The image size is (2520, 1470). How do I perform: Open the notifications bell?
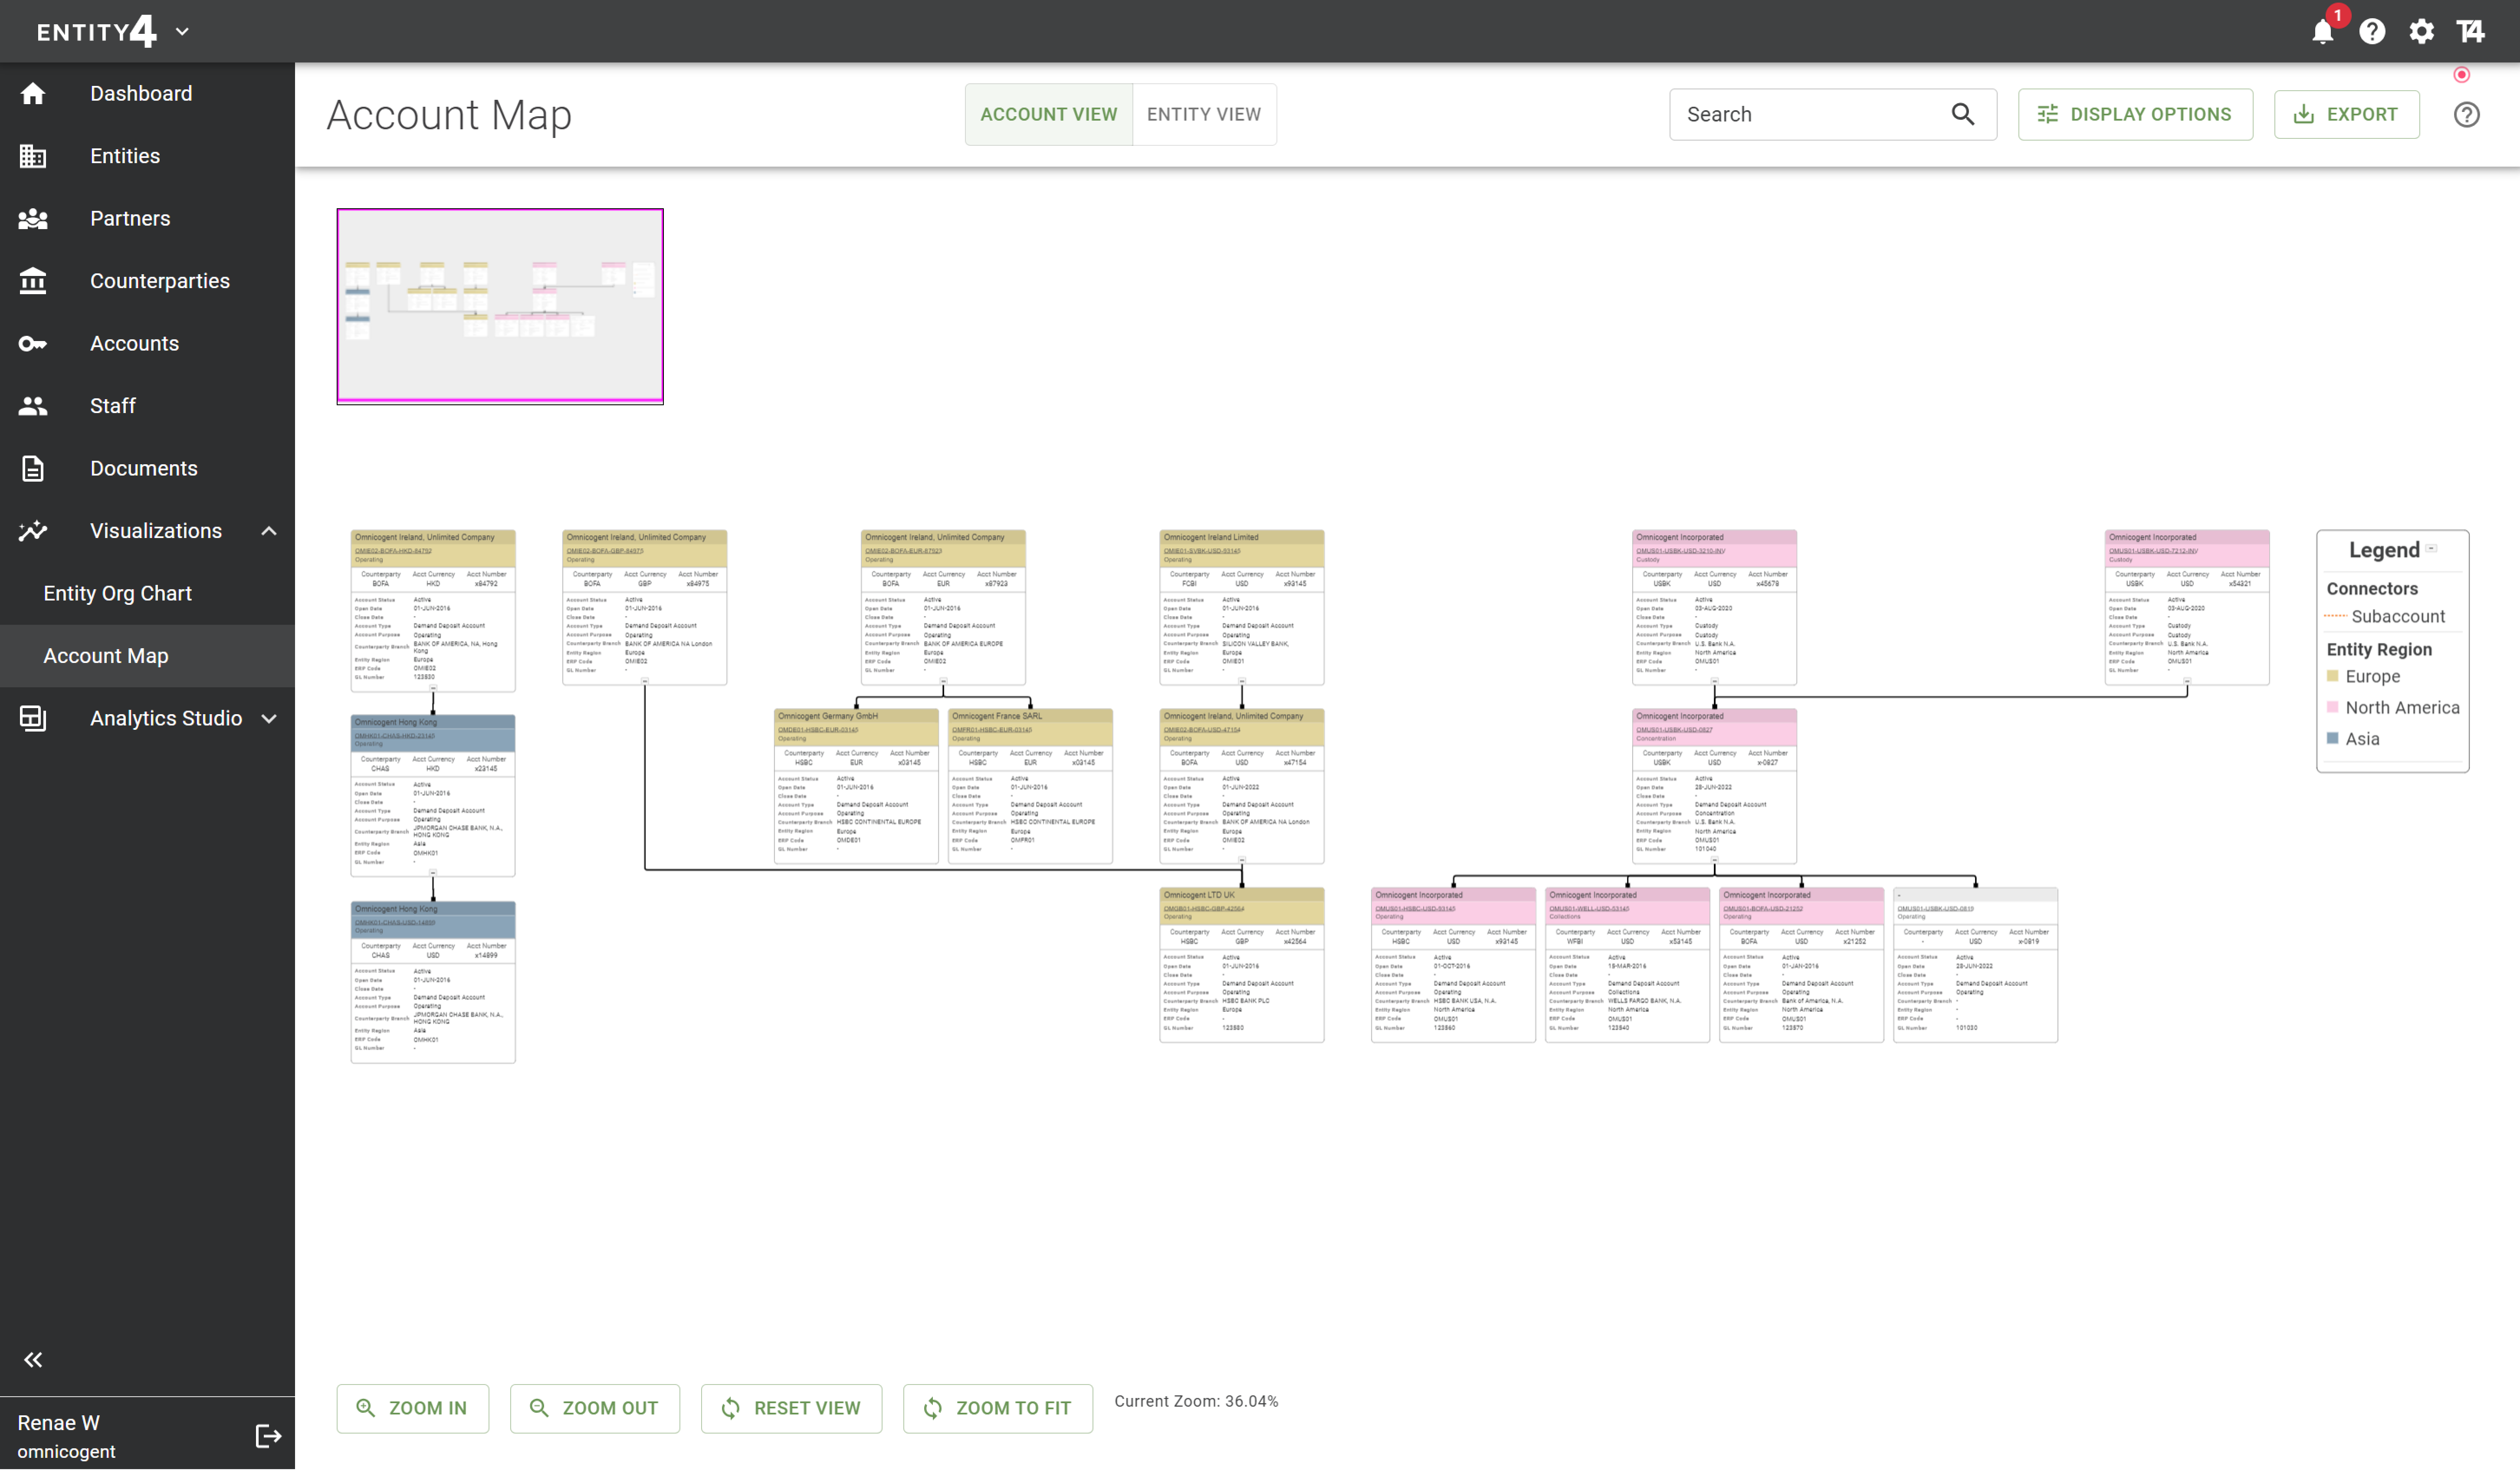coord(2322,32)
